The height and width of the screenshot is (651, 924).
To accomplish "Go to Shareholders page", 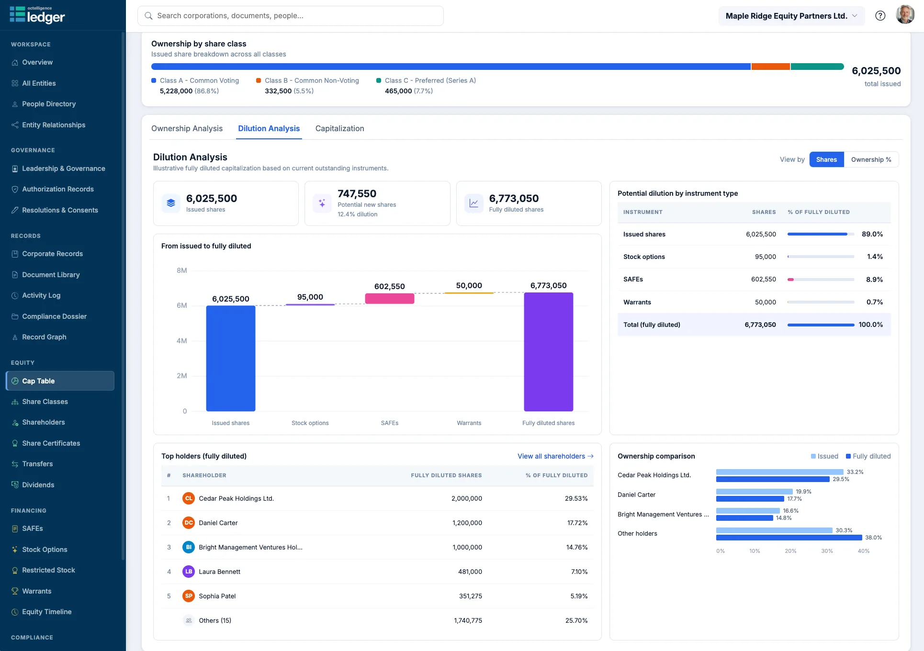I will pyautogui.click(x=60, y=422).
